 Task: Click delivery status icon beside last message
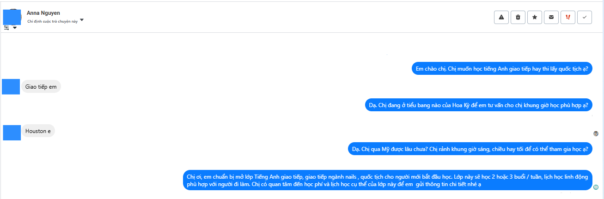coord(596,187)
